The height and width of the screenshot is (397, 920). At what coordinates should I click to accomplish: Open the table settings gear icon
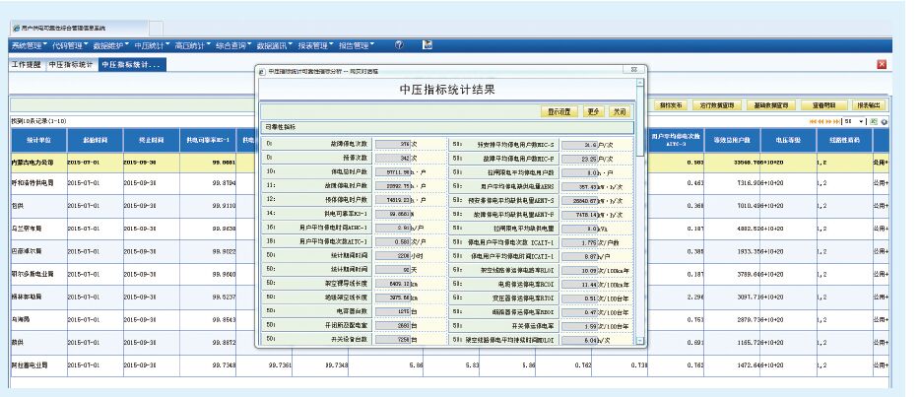tap(885, 120)
